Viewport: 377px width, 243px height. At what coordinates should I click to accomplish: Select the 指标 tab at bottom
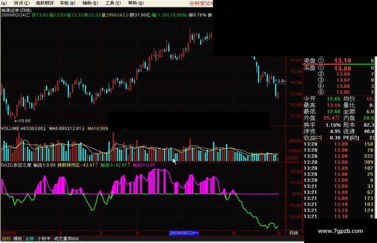[6, 239]
